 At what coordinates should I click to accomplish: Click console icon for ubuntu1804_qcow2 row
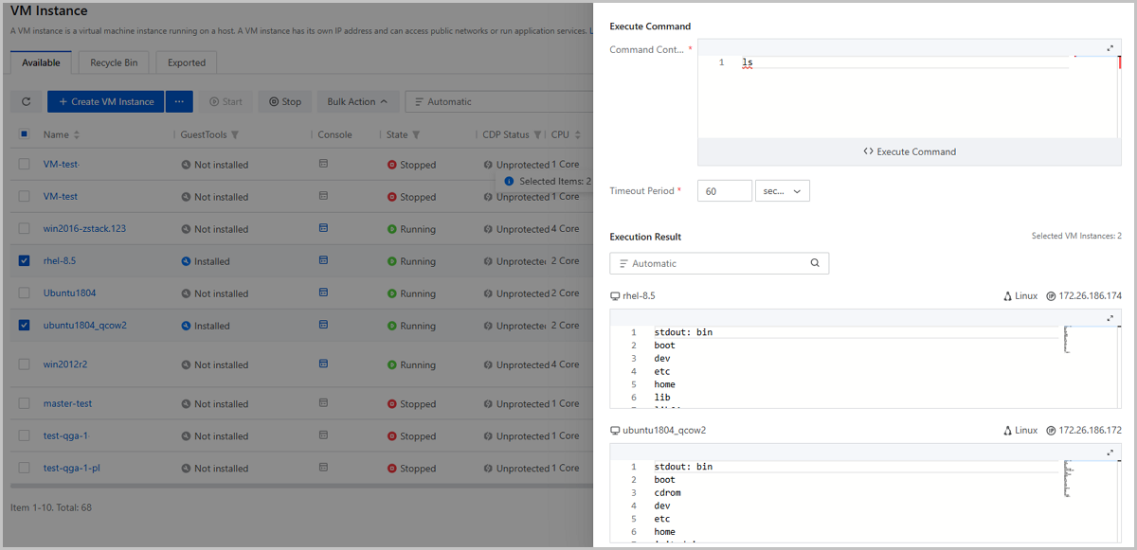(323, 325)
